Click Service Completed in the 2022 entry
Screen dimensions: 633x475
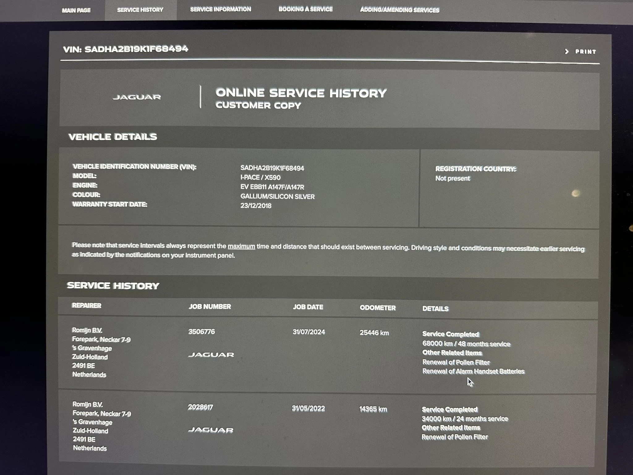click(450, 409)
